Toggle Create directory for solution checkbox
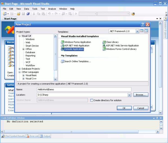The image size is (168, 143). click(92, 100)
